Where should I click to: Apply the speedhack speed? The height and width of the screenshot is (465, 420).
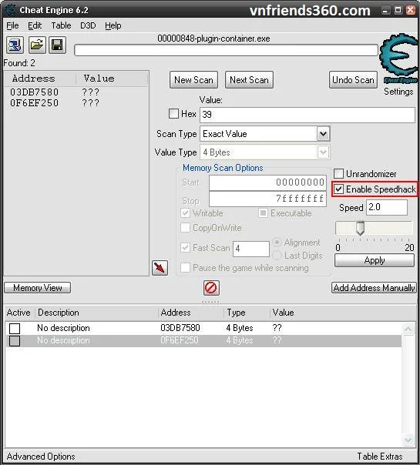[375, 260]
